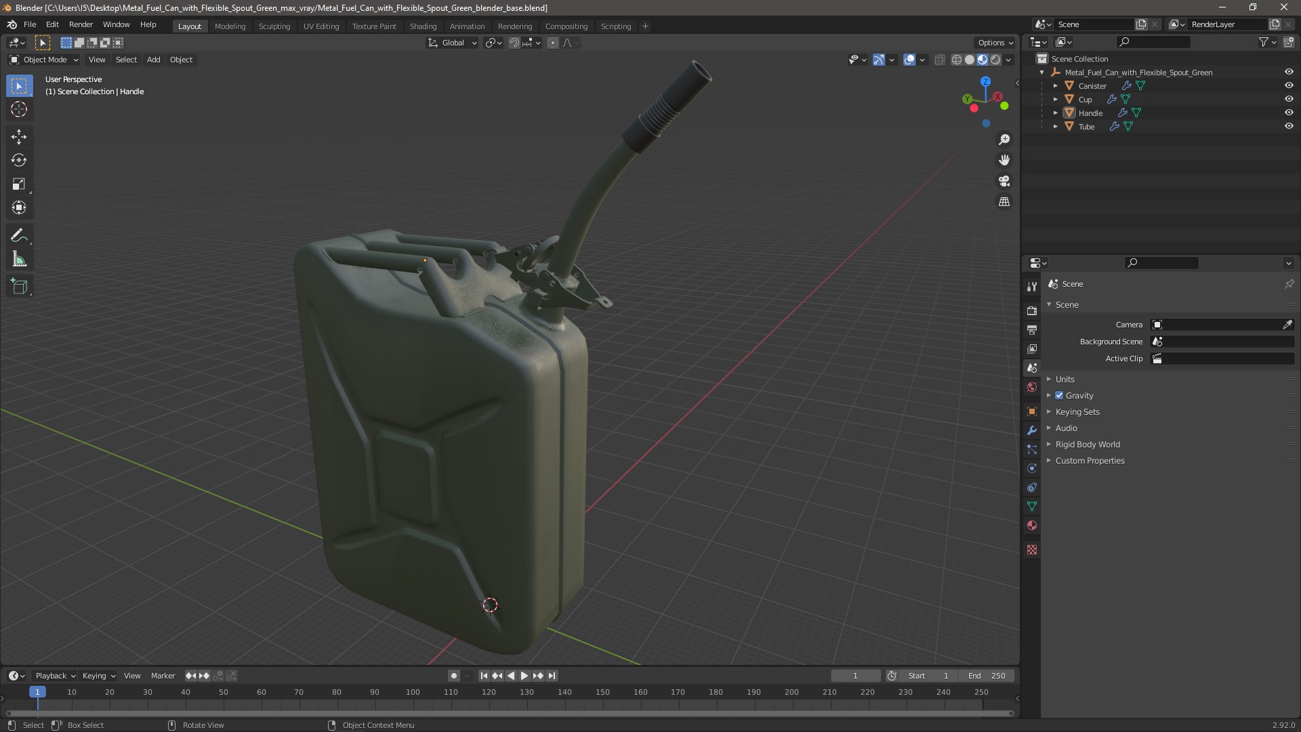
Task: Open the Output properties tab
Action: tap(1032, 329)
